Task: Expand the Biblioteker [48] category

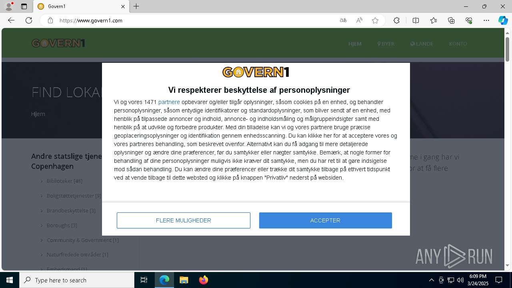Action: (x=64, y=181)
